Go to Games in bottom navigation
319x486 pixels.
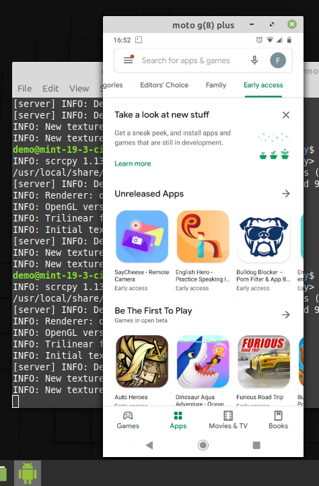(x=128, y=420)
